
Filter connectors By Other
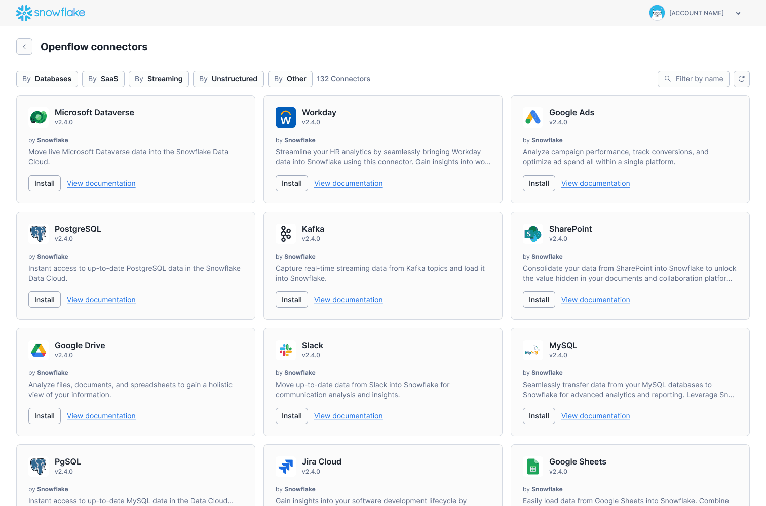(290, 79)
